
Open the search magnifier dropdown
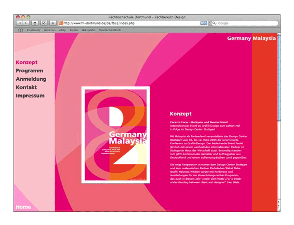tap(214, 23)
